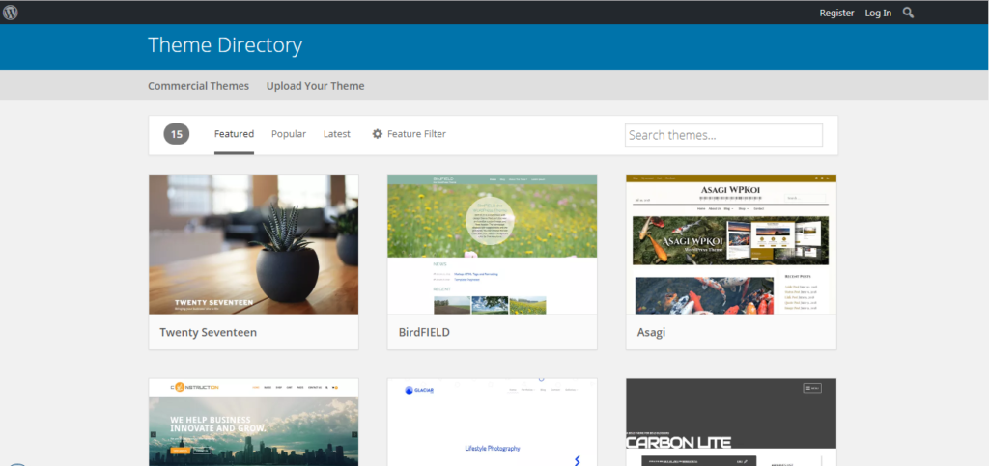Click Carbon Lite preview's menu icon
Image resolution: width=989 pixels, height=466 pixels.
coord(812,388)
